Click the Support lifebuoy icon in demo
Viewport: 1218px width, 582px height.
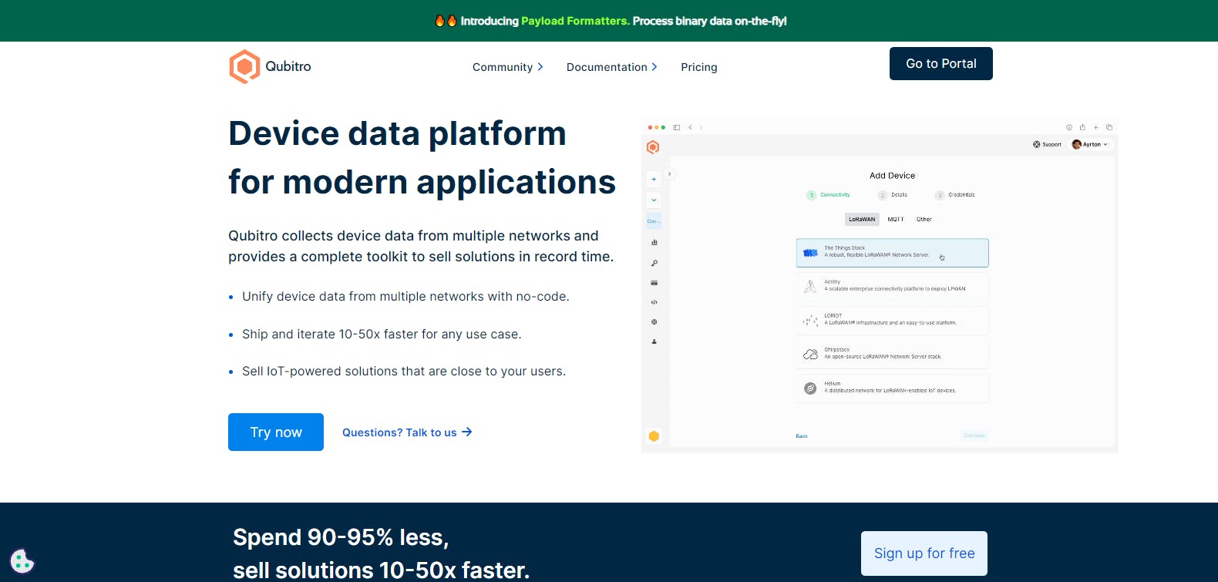(1037, 144)
